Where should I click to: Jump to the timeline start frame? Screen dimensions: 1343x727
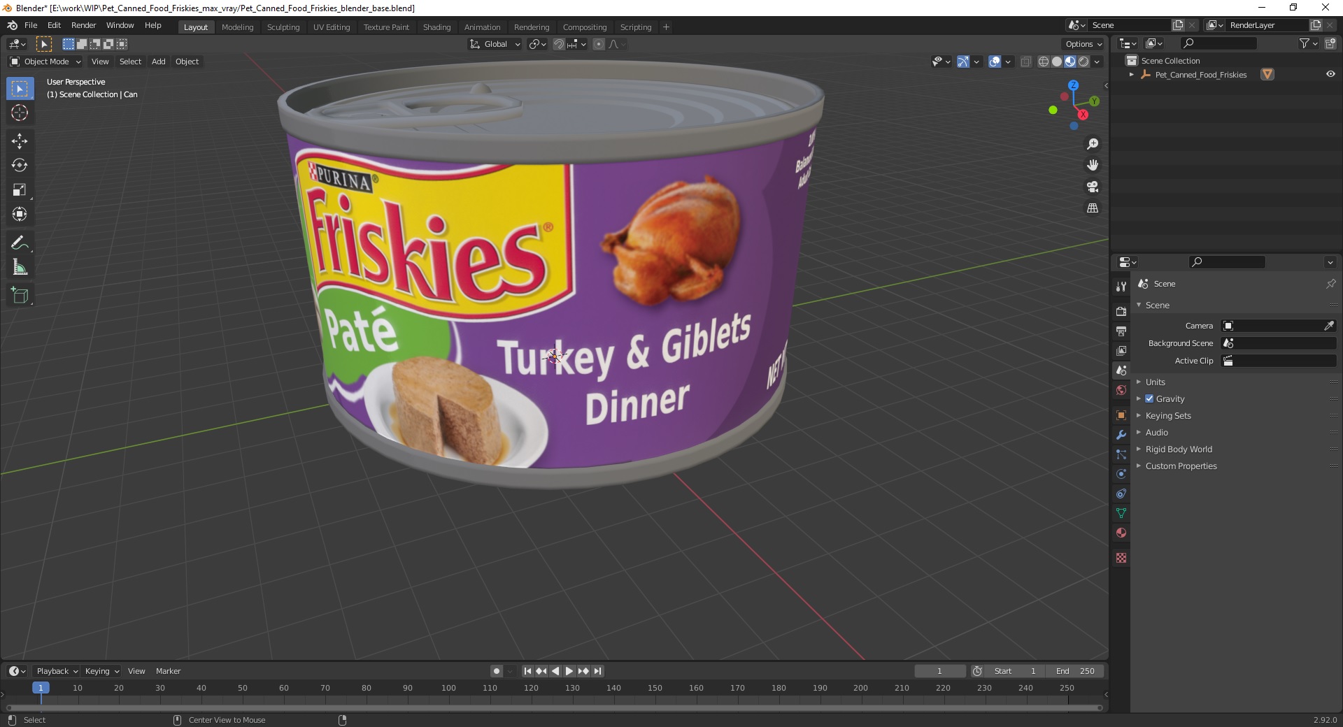coord(528,671)
